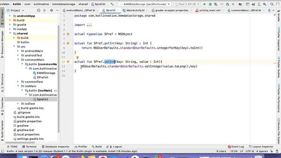Open the Build tool window
This screenshot has height=158, width=281.
(97, 147)
